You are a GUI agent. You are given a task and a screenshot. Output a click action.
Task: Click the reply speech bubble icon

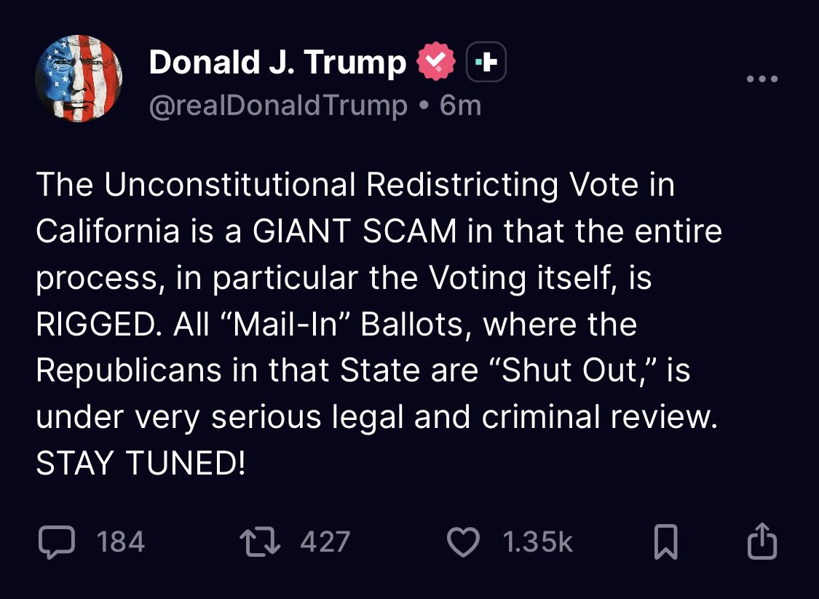(56, 542)
